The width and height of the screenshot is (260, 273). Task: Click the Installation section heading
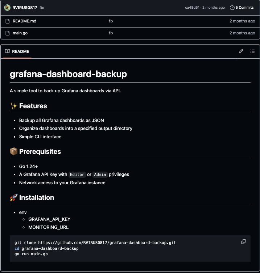pos(36,197)
